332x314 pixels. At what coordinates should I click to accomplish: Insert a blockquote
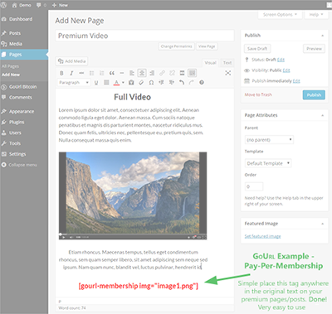point(112,73)
